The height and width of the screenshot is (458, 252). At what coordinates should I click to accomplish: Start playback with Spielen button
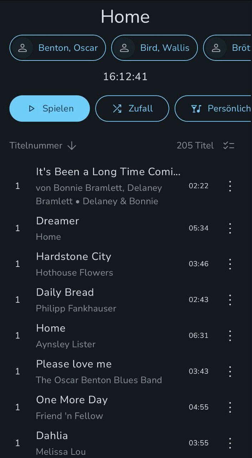pyautogui.click(x=50, y=108)
